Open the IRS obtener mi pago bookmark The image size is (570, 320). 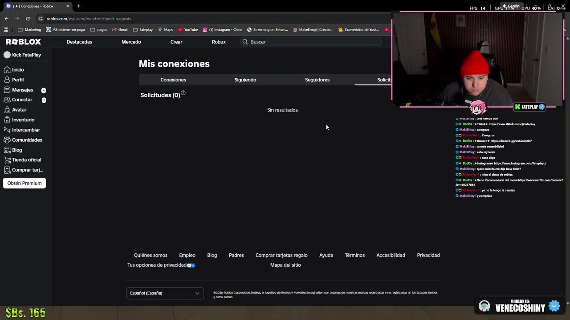[x=65, y=30]
